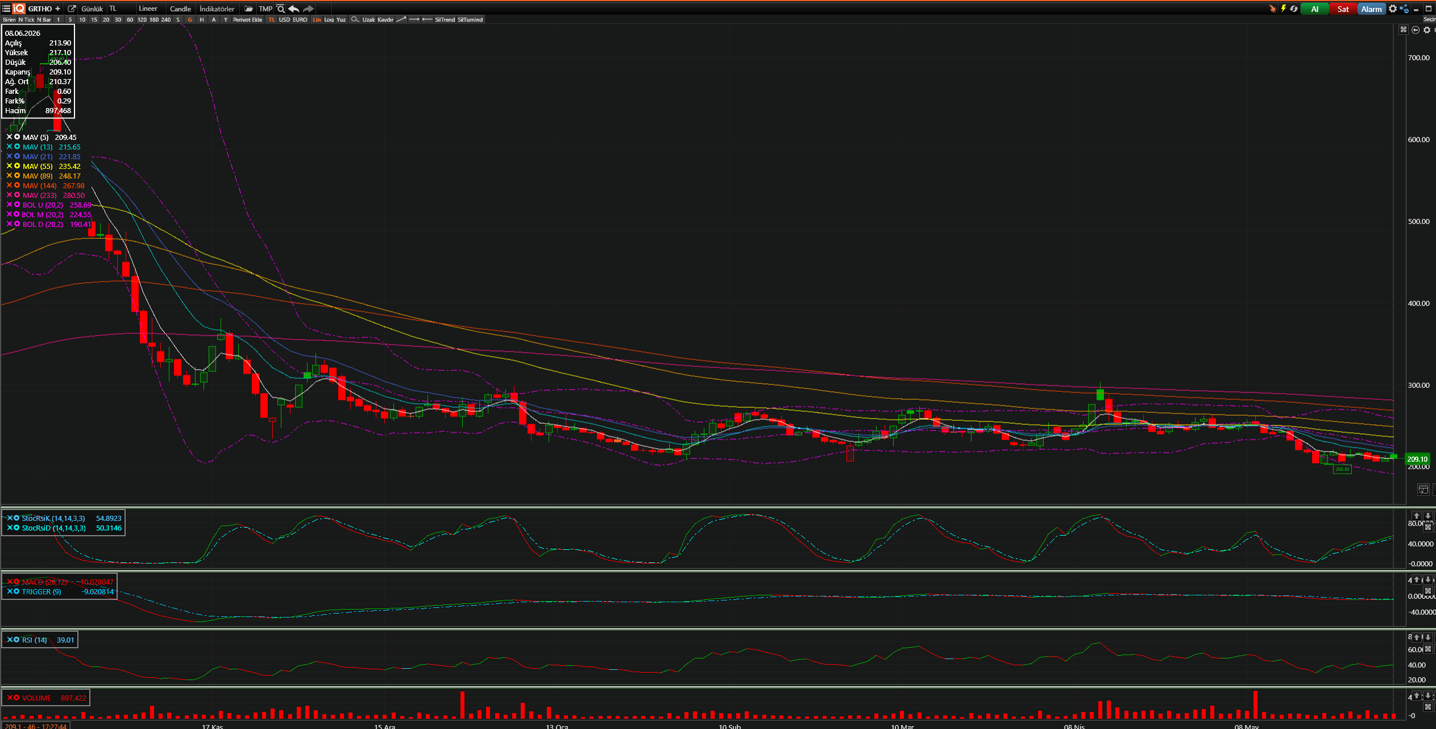Select the N Tick period option
This screenshot has height=729, width=1436.
[x=26, y=19]
